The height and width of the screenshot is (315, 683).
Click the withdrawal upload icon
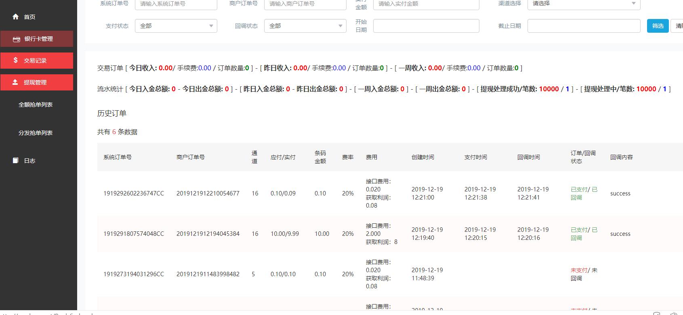click(x=15, y=82)
